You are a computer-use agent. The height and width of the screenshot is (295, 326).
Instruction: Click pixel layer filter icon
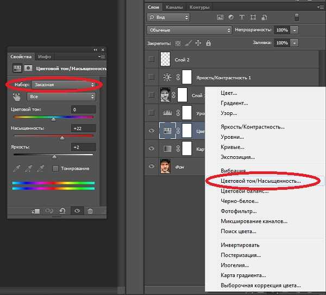(x=220, y=17)
